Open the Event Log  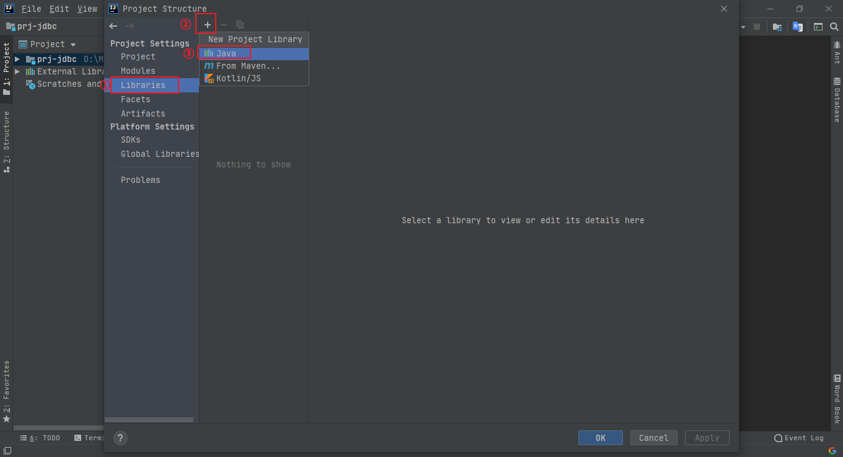click(799, 438)
